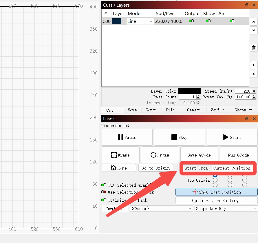This screenshot has height=243, width=258.
Task: Toggle Cut Selected Graphics switch
Action: pyautogui.click(x=104, y=185)
